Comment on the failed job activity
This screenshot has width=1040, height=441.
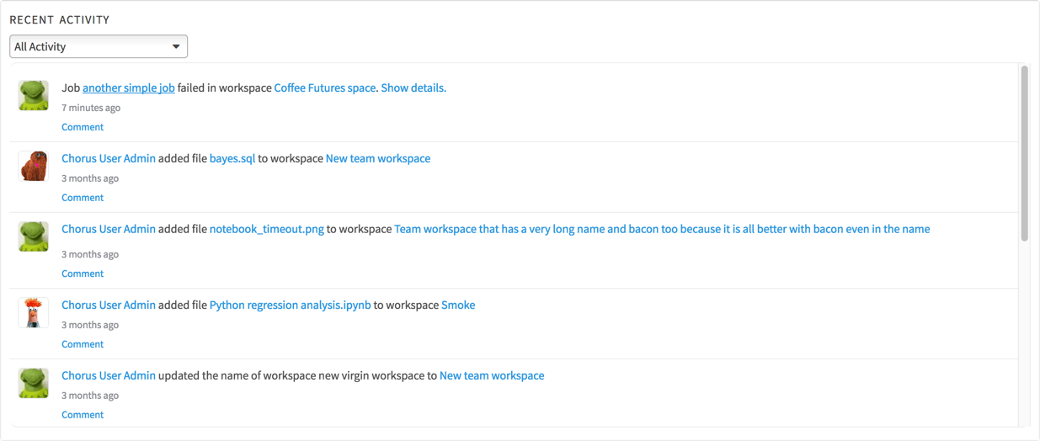83,127
